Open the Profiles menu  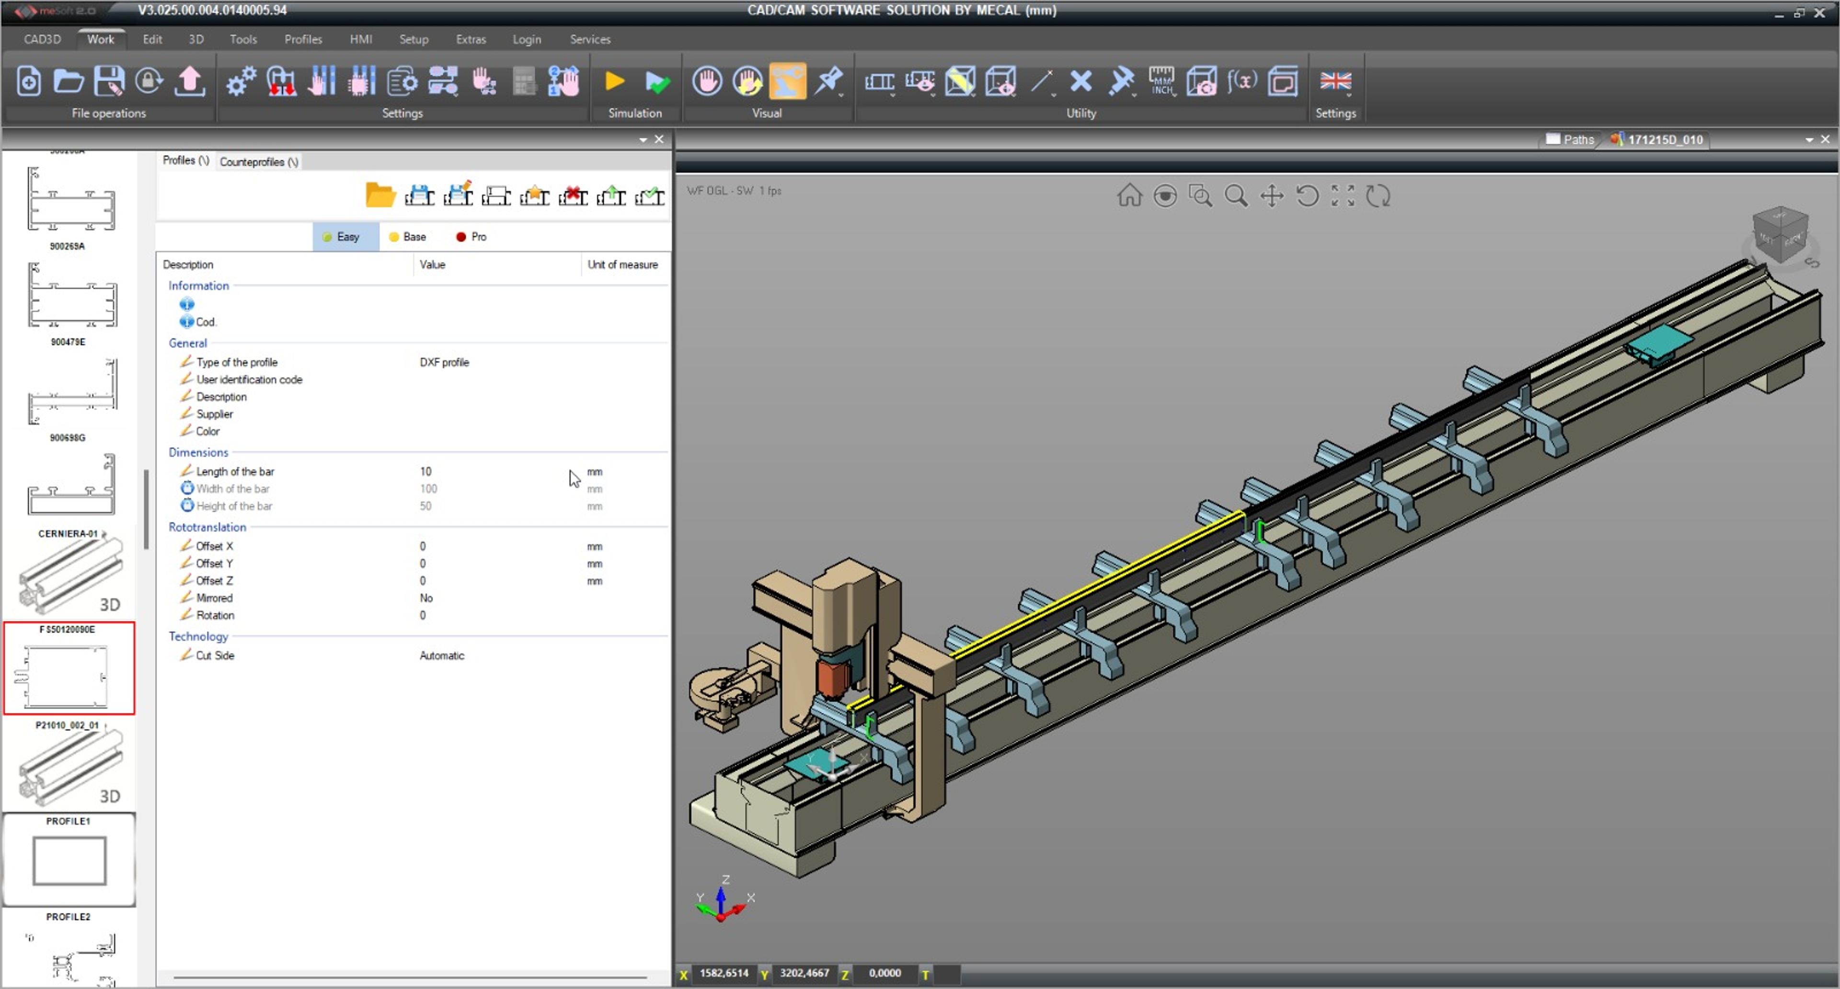303,39
